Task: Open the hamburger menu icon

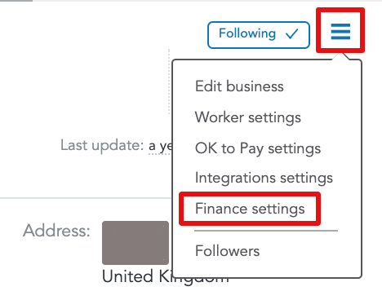Action: point(340,31)
